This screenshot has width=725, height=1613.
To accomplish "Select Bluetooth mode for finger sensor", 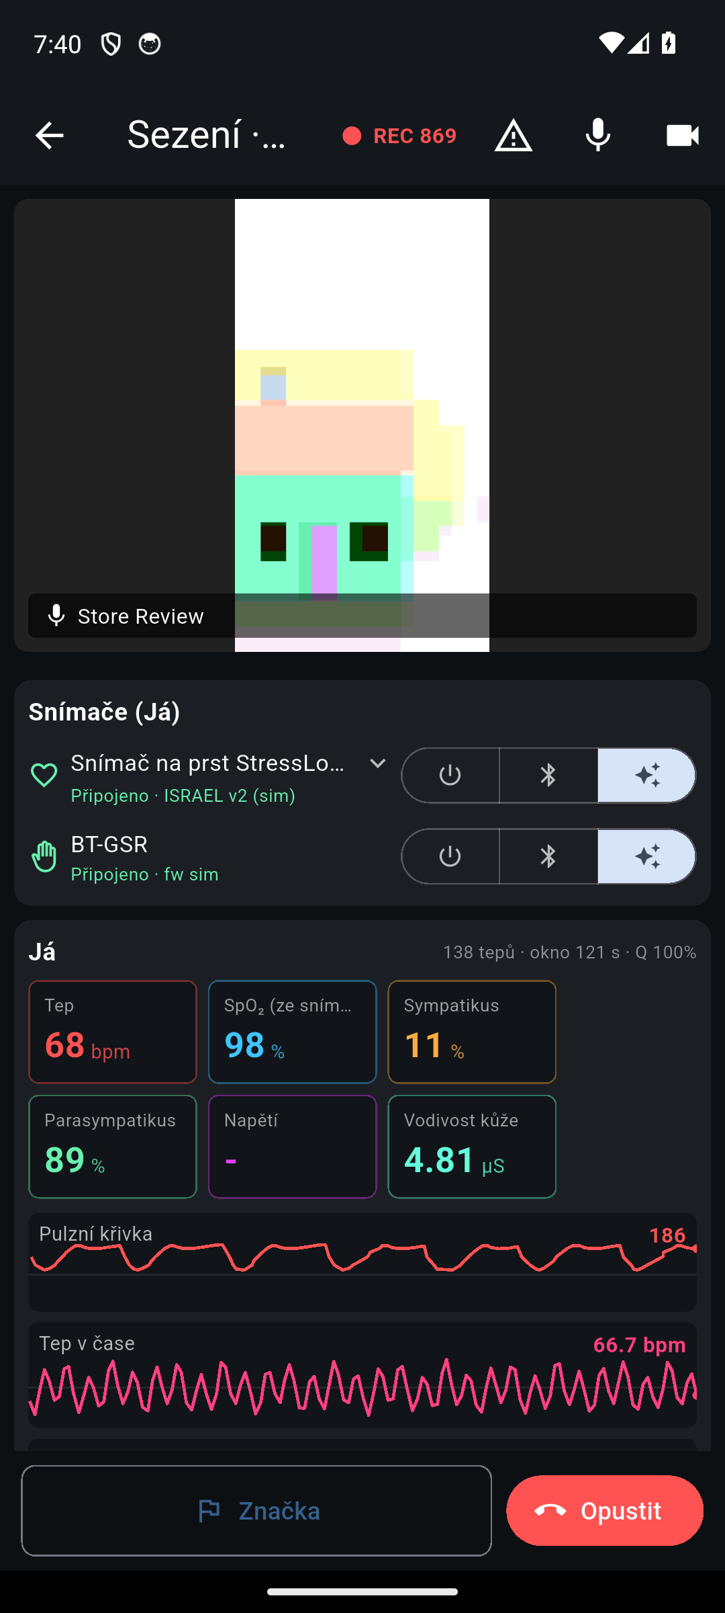I will pos(548,776).
